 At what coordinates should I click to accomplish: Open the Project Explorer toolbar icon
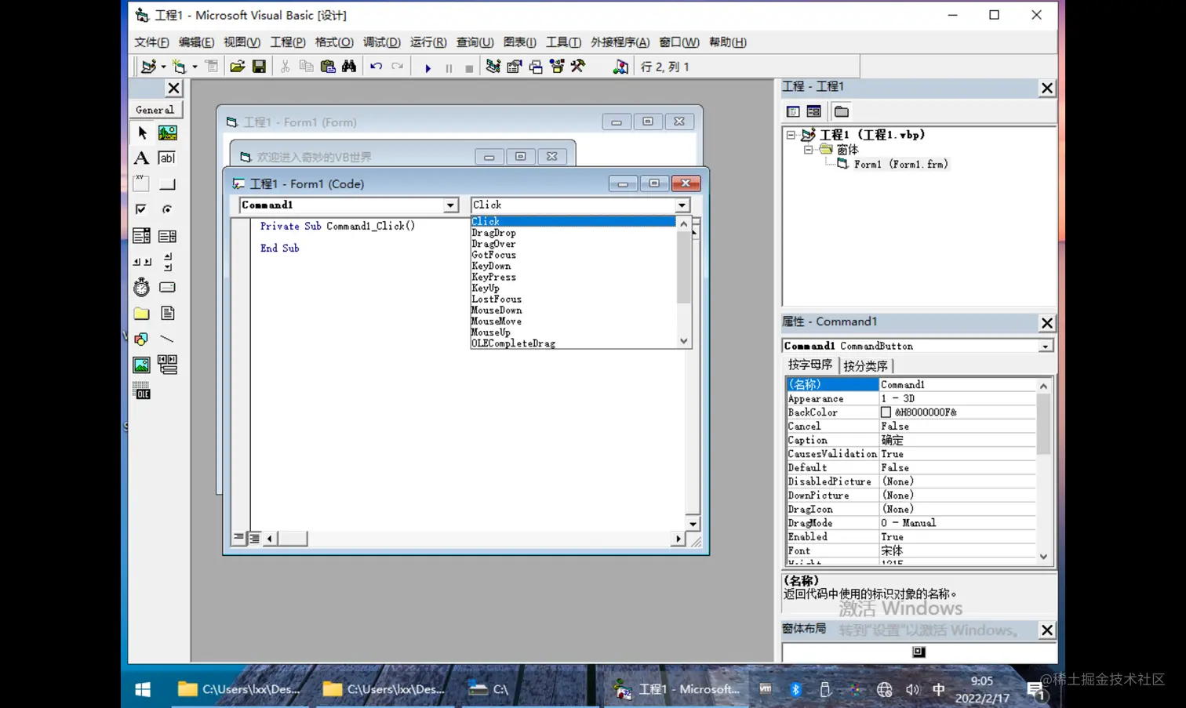click(x=493, y=67)
